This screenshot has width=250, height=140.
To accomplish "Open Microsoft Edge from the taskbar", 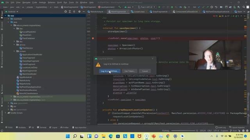I will coord(111,136).
